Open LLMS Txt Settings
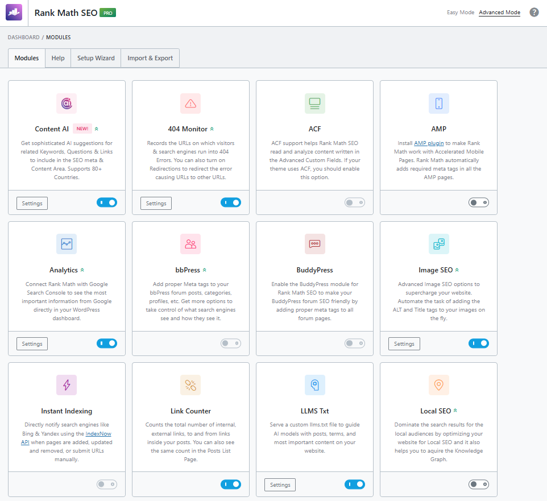Screen dimensions: 547x501 pyautogui.click(x=280, y=485)
